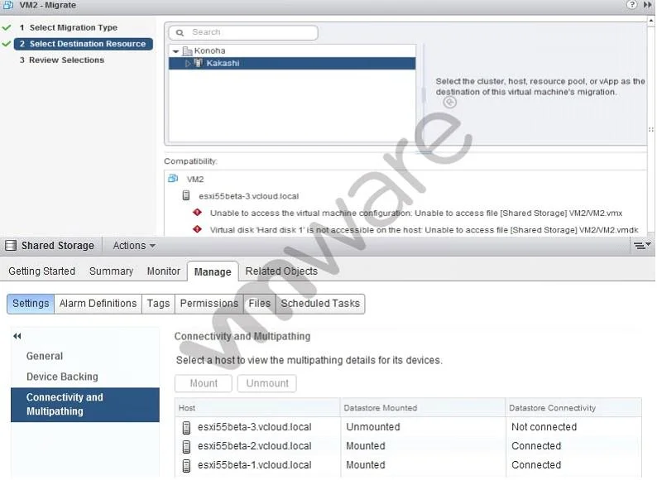
Task: Open the Summary tab
Action: (111, 271)
